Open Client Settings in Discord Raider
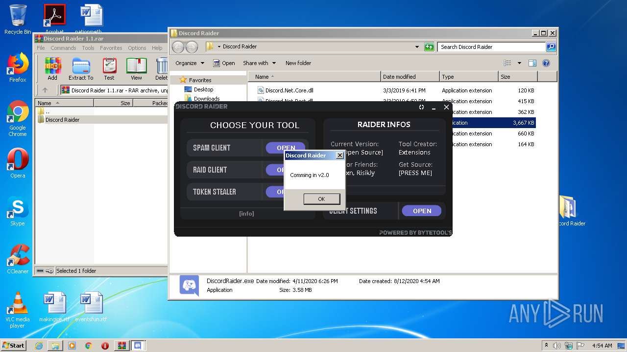This screenshot has height=352, width=627. (422, 211)
